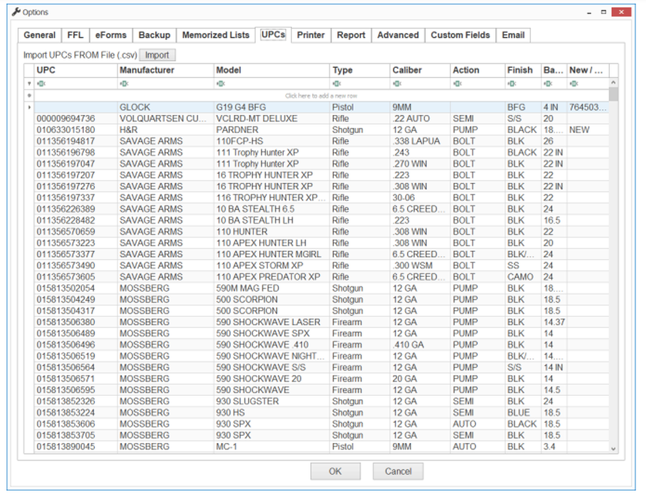The height and width of the screenshot is (496, 646).
Task: Click the Type column filter icon
Action: coord(337,83)
